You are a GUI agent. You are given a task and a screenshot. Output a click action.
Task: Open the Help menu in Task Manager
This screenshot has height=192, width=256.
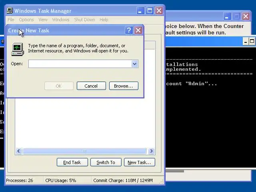[104, 20]
